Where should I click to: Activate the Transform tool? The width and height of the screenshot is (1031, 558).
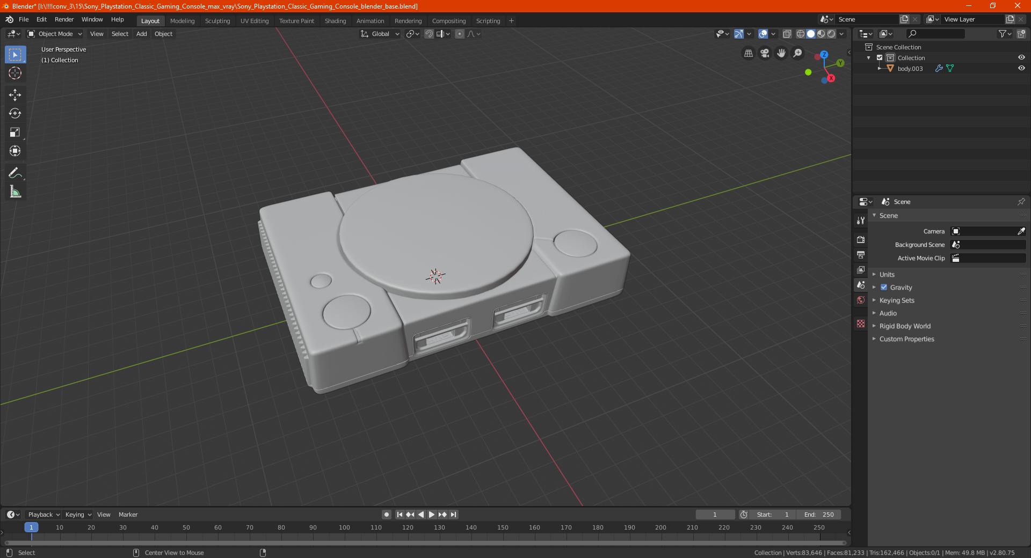point(15,151)
